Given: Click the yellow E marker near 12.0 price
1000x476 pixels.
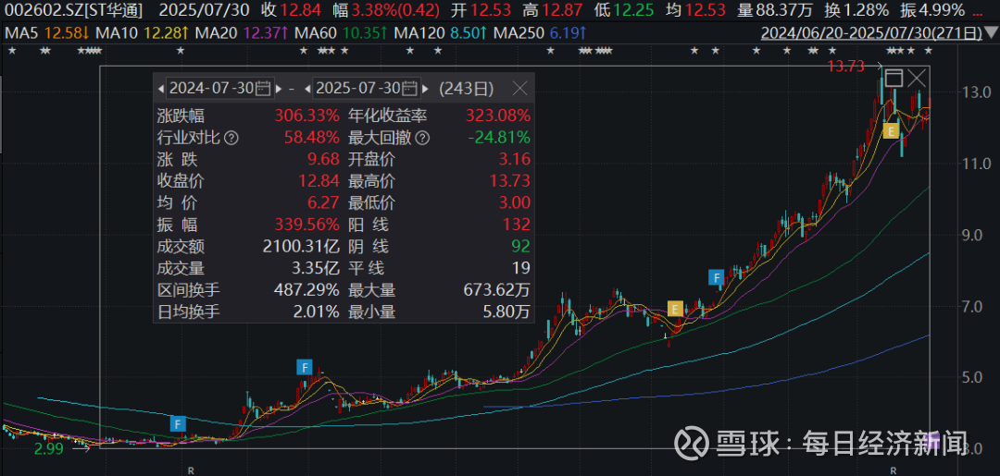Looking at the screenshot, I should [x=891, y=130].
